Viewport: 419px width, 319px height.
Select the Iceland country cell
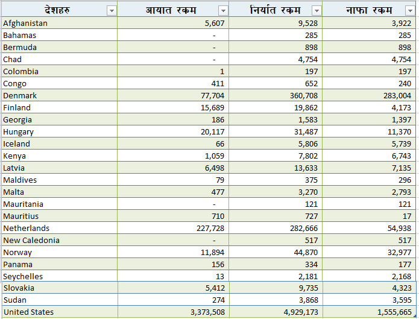pos(60,144)
